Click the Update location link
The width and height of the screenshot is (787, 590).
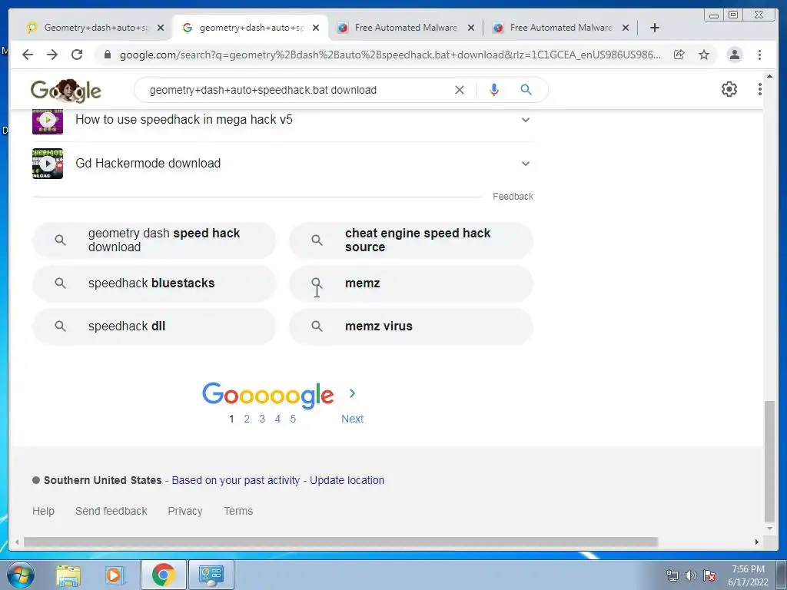click(x=347, y=481)
